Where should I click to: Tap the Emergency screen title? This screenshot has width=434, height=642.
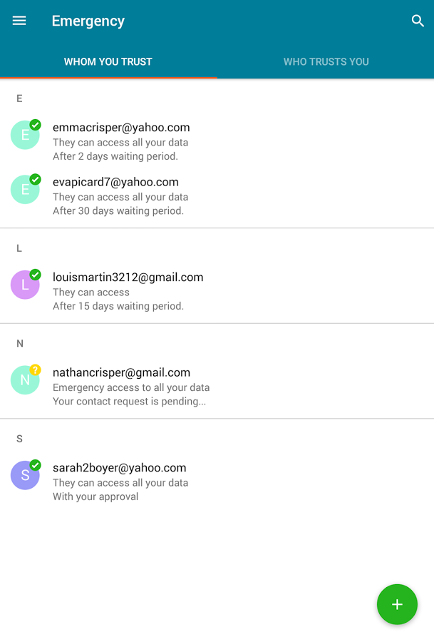(x=88, y=21)
